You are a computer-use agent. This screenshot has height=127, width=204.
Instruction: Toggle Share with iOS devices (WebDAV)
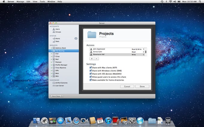pyautogui.click(x=91, y=74)
